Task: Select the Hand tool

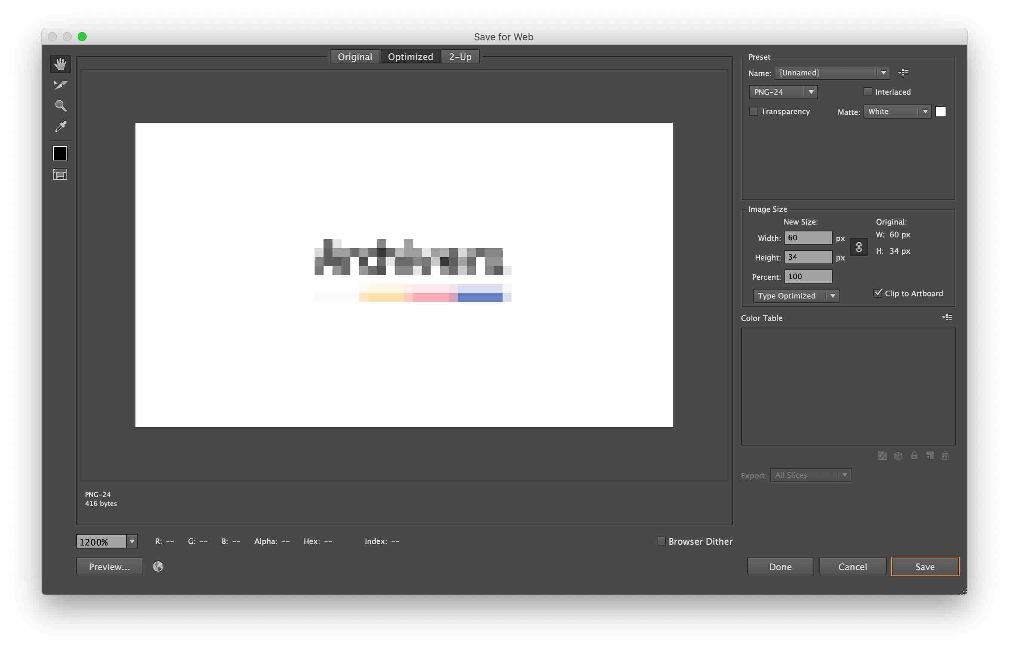Action: (60, 64)
